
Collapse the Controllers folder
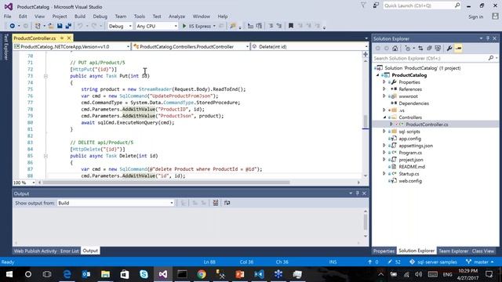coord(384,117)
